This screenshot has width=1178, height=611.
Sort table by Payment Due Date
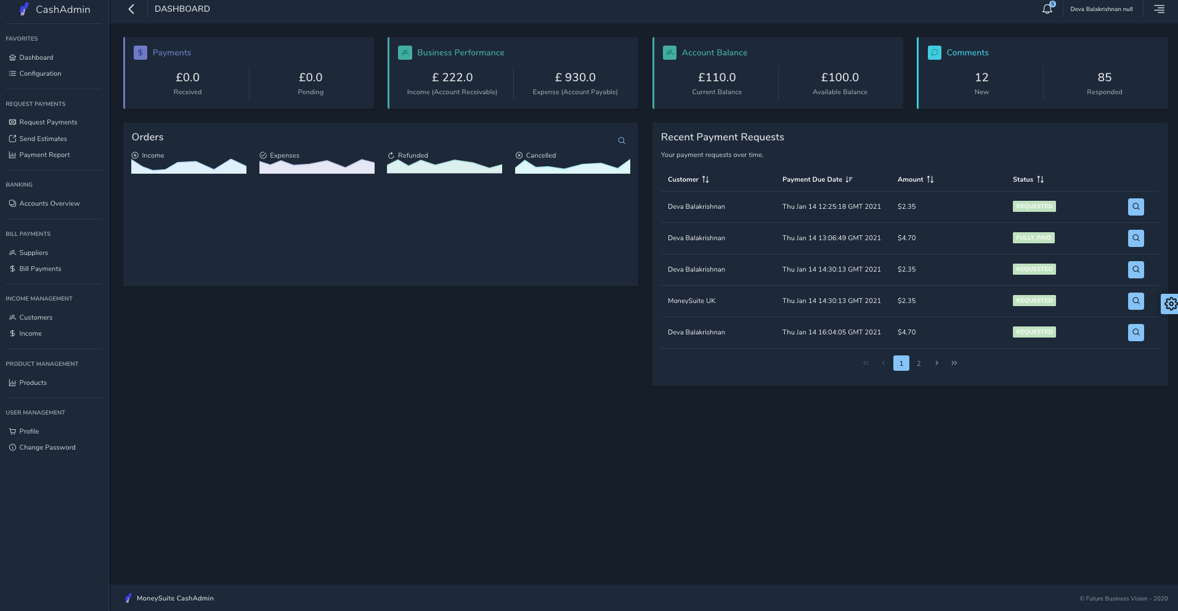point(849,180)
